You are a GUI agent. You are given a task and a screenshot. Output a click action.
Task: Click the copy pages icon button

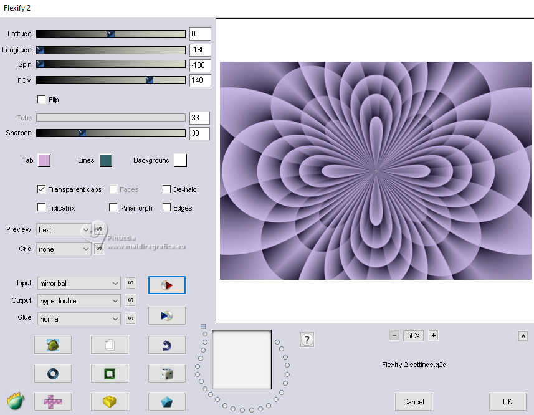(109, 345)
